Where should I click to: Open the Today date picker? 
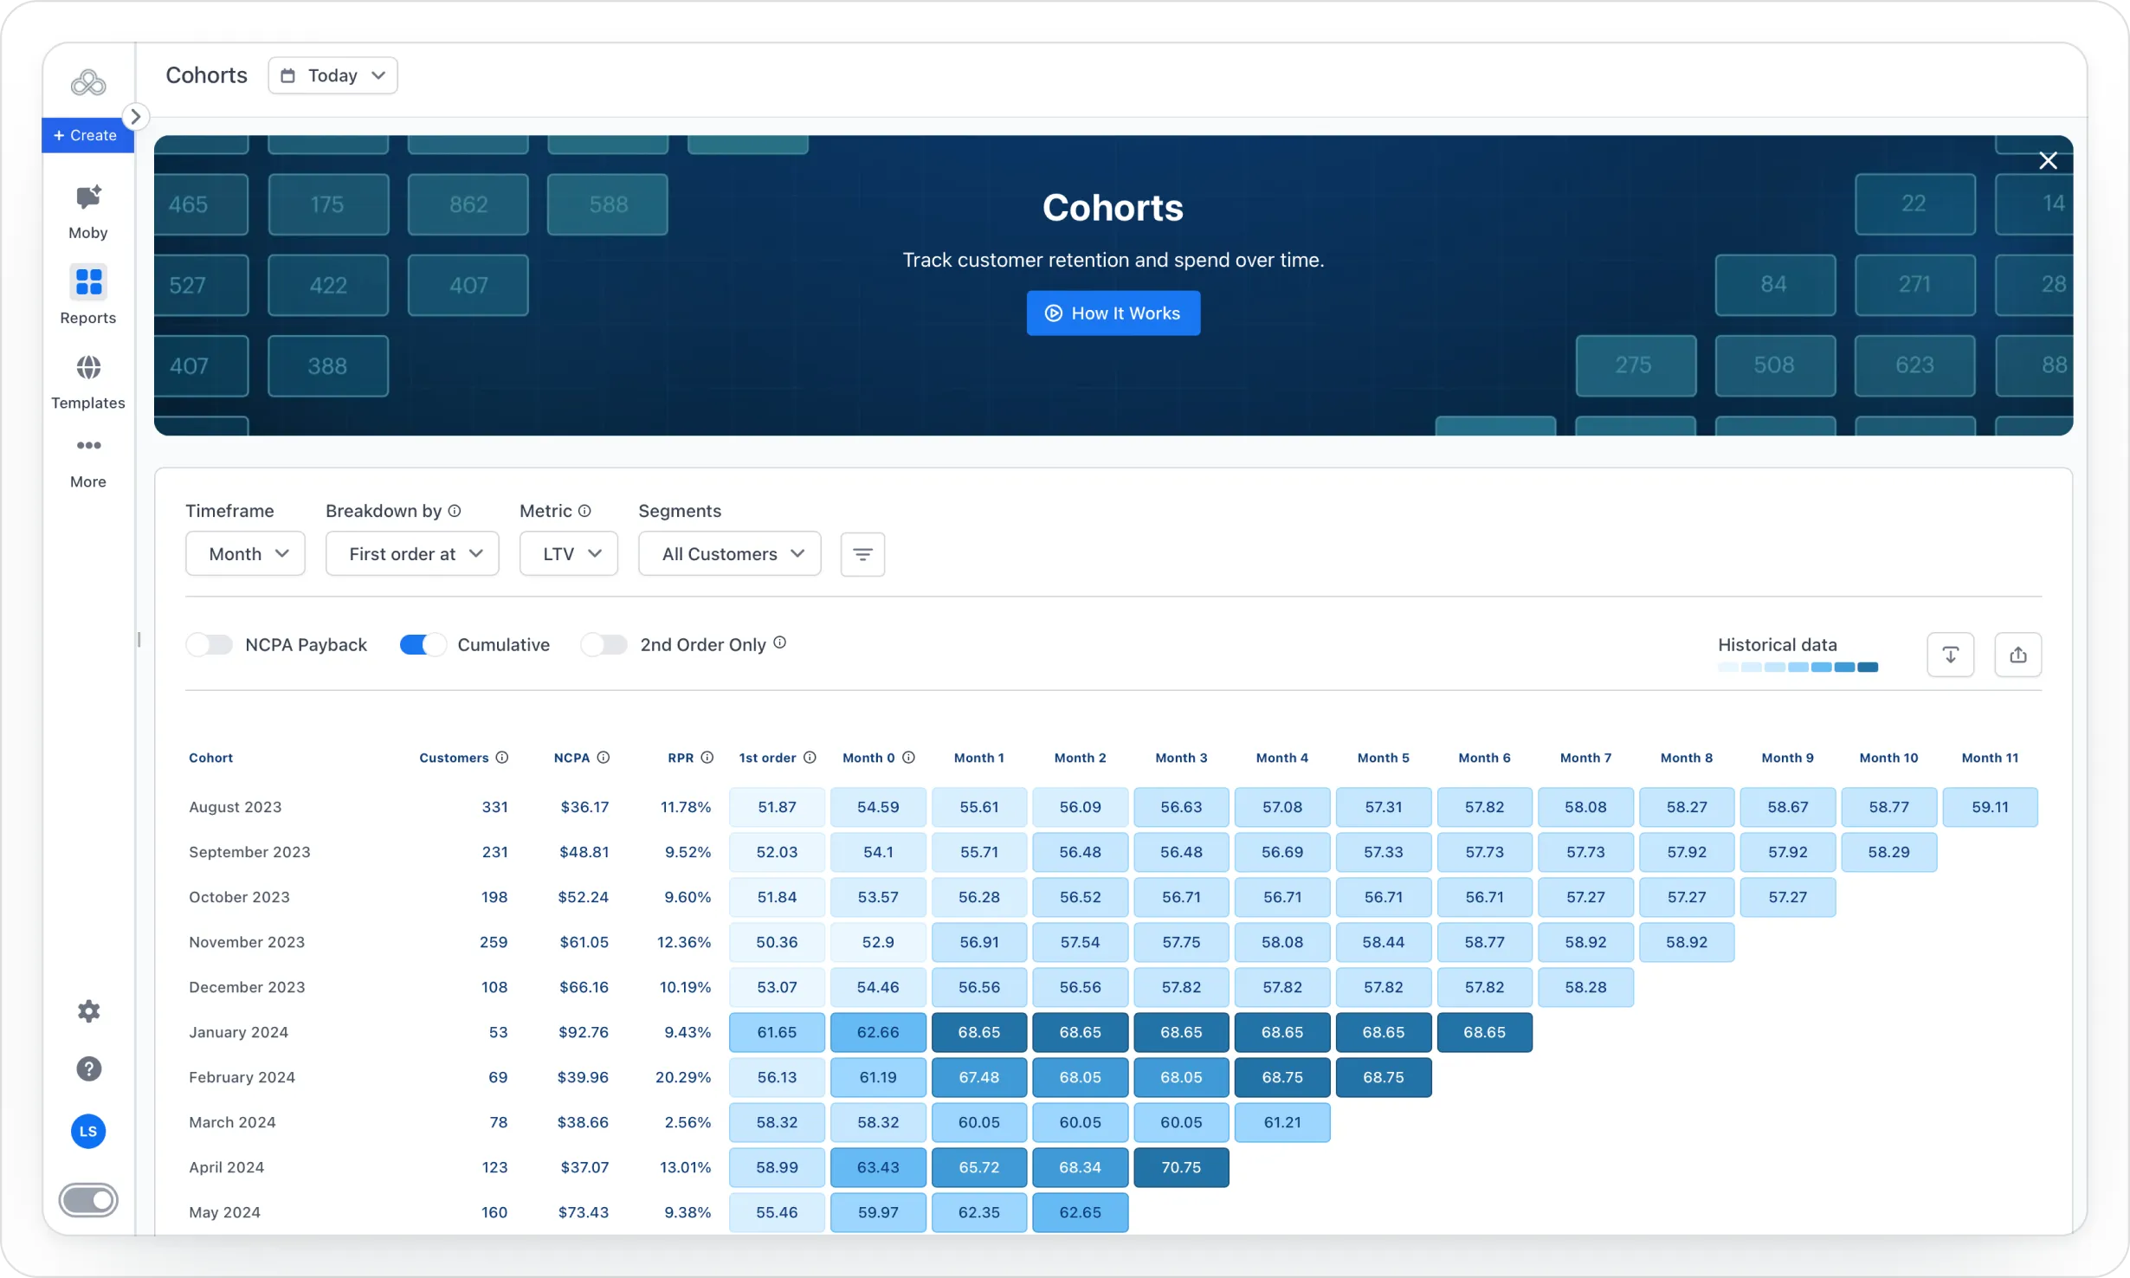(x=332, y=76)
